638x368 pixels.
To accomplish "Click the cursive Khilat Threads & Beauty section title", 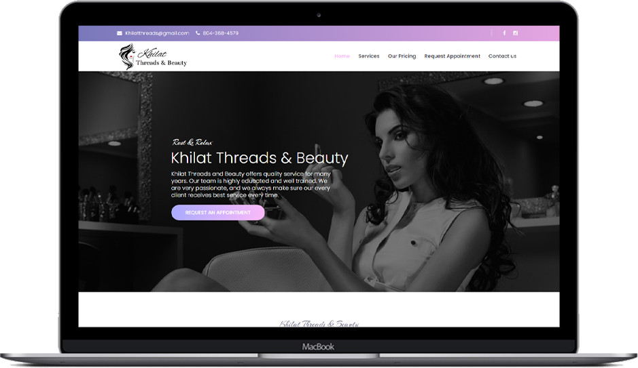I will (319, 324).
